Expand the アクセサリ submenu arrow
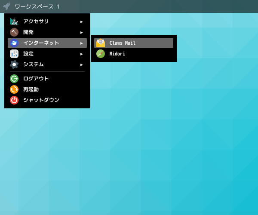 pyautogui.click(x=81, y=21)
